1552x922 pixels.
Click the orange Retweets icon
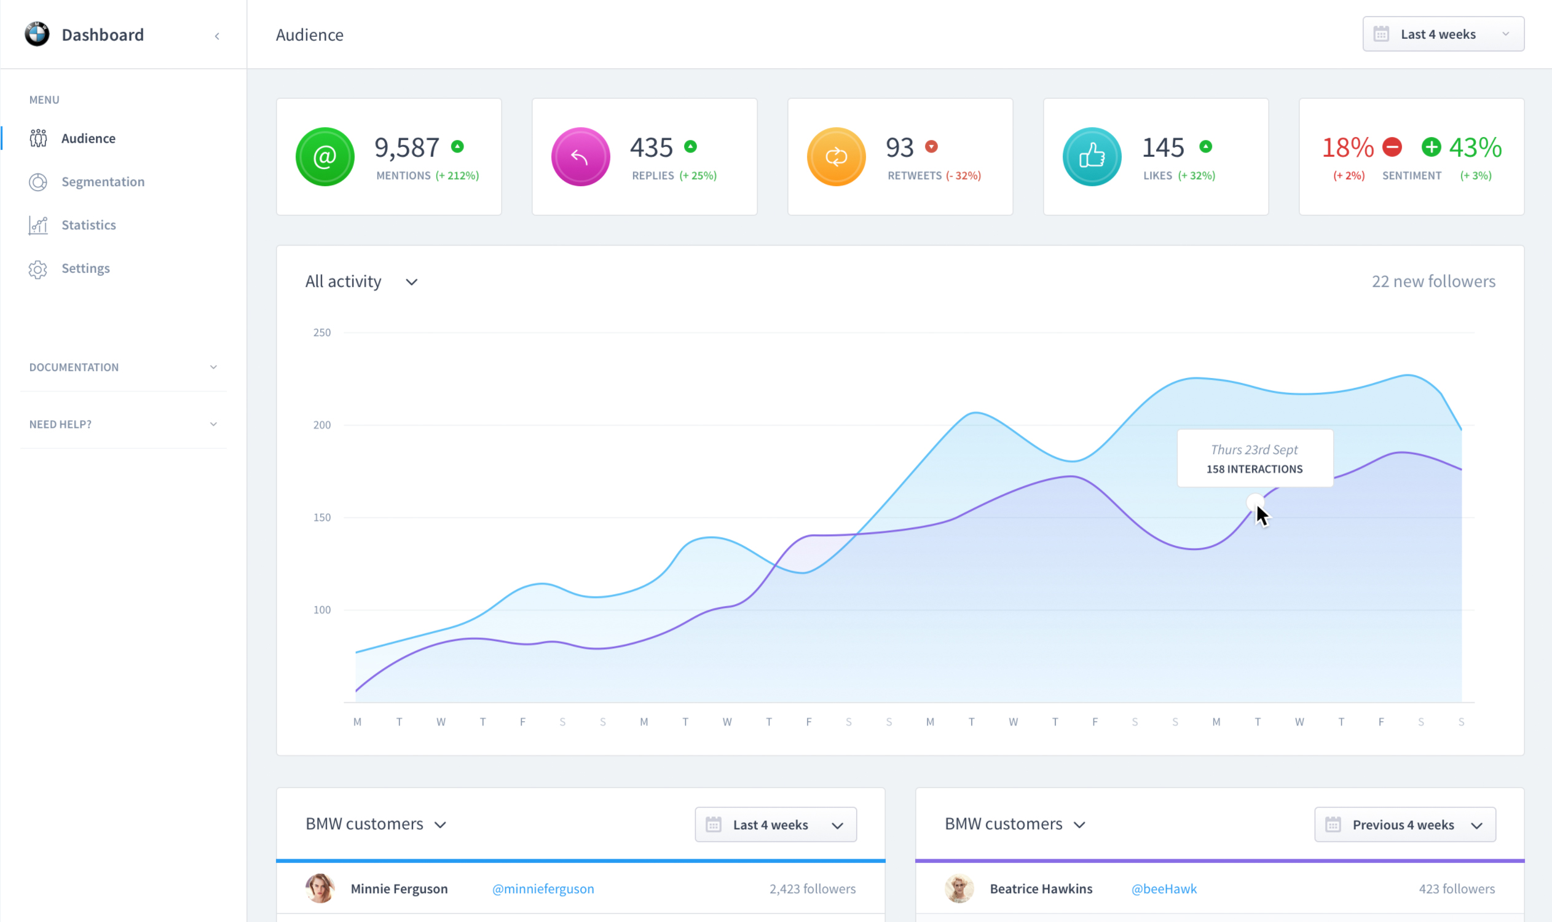[836, 157]
